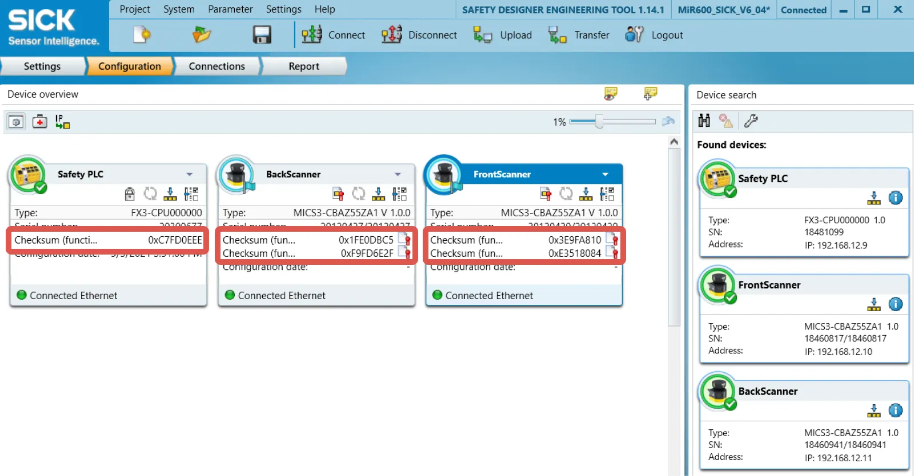Viewport: 914px width, 476px height.
Task: Switch to the Report tab
Action: (303, 66)
